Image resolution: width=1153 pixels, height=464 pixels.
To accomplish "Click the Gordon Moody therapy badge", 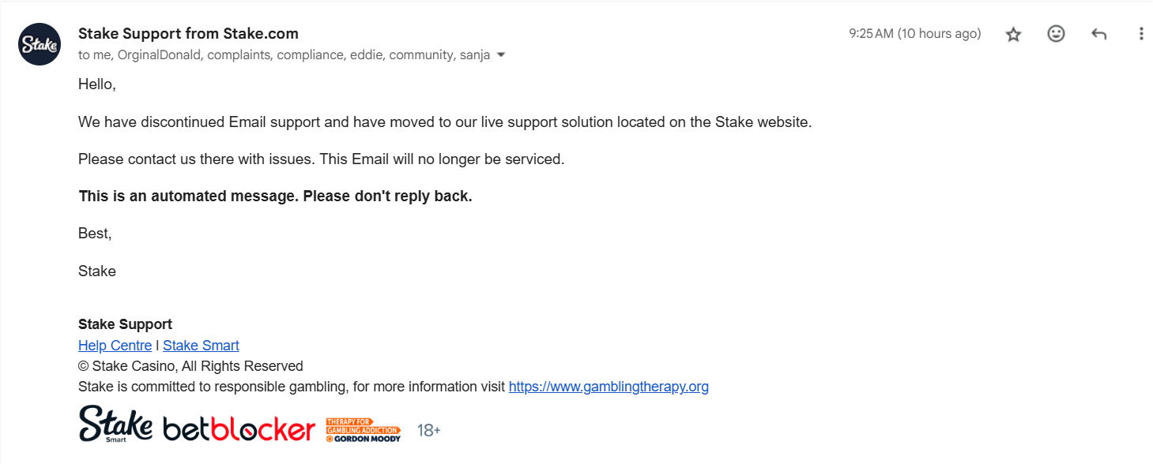I will [364, 430].
